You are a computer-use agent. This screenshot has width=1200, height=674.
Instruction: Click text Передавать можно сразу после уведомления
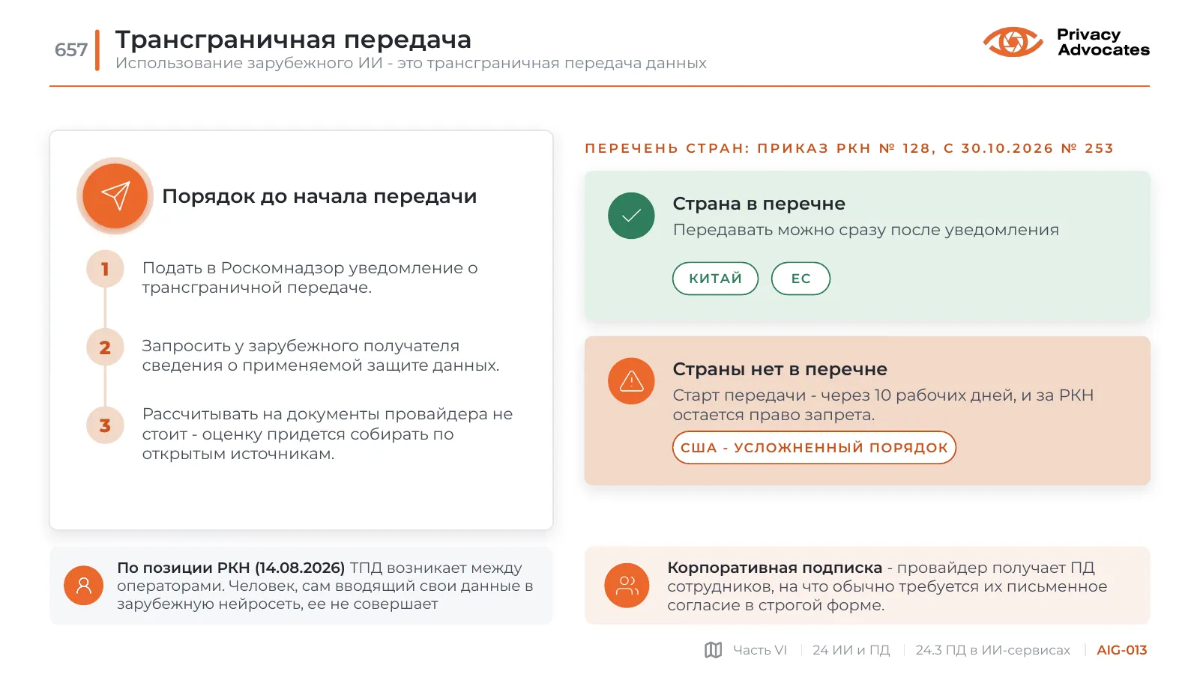866,230
